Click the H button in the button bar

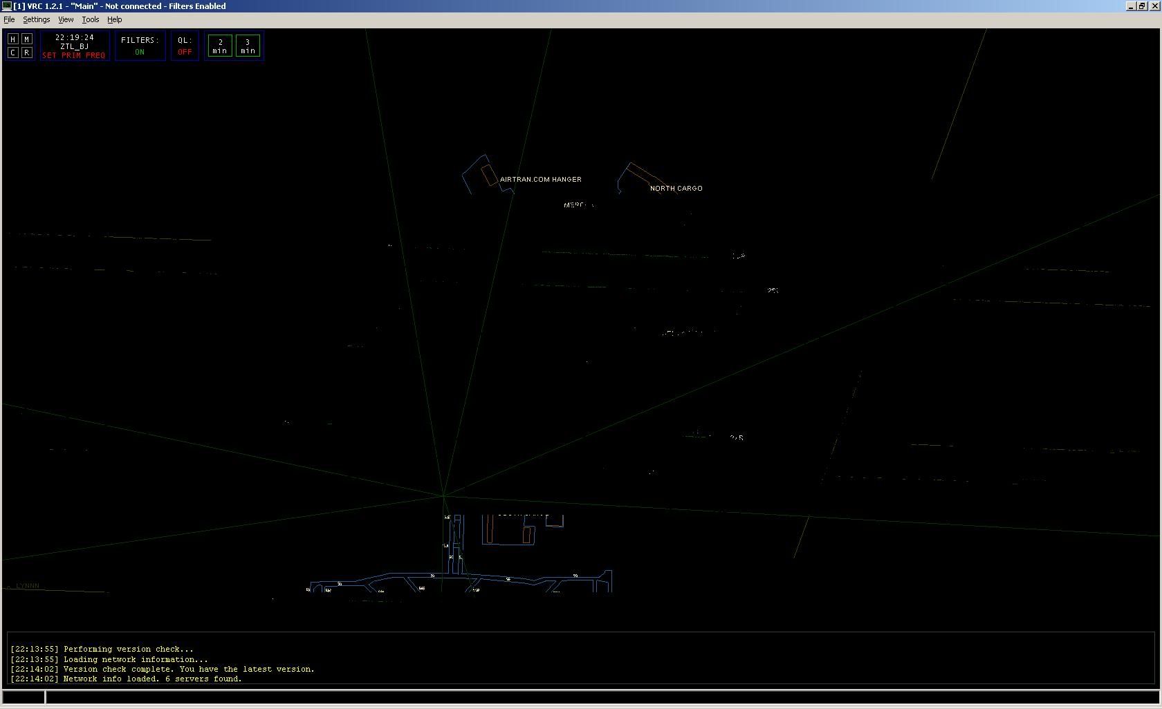point(12,39)
